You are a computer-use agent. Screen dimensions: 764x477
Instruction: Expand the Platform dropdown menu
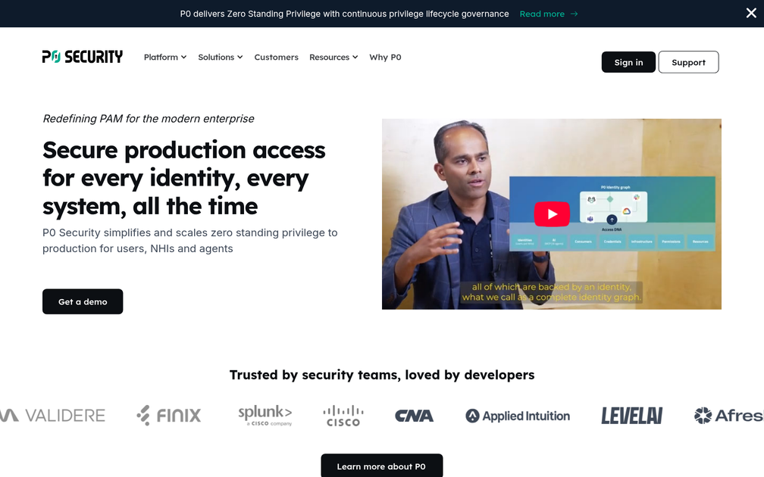(165, 57)
